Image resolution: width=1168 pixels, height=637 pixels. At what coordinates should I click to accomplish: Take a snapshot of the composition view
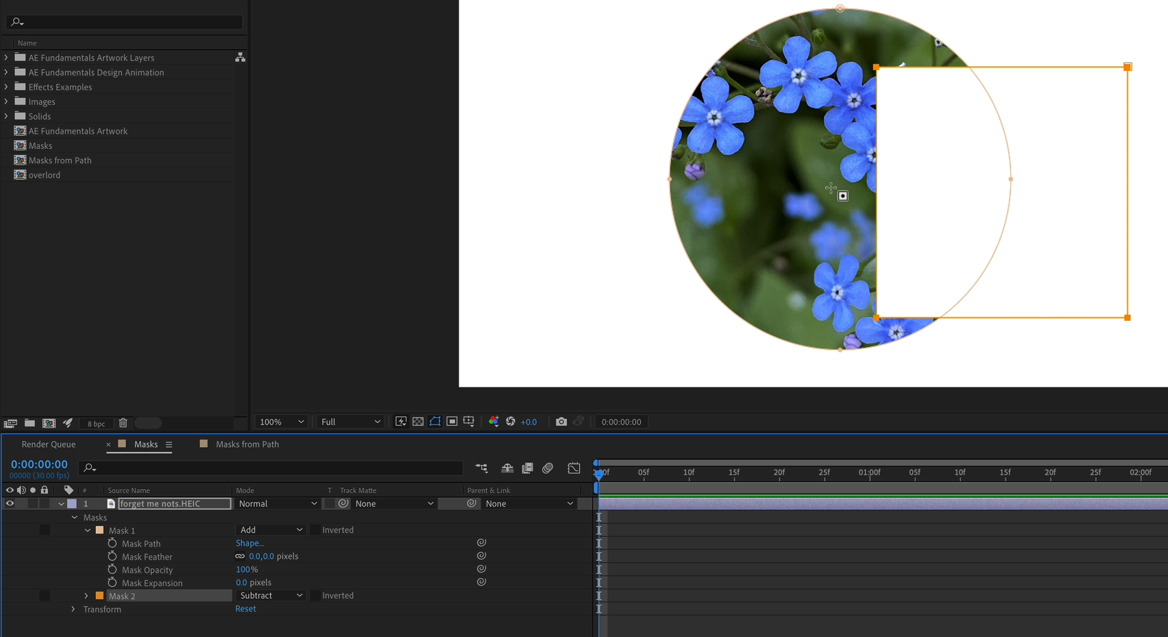[x=561, y=421]
